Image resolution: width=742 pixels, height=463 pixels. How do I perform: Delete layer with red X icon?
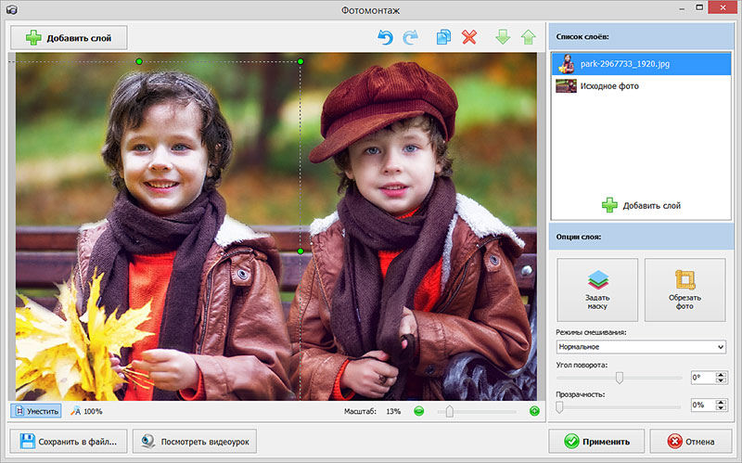(469, 37)
